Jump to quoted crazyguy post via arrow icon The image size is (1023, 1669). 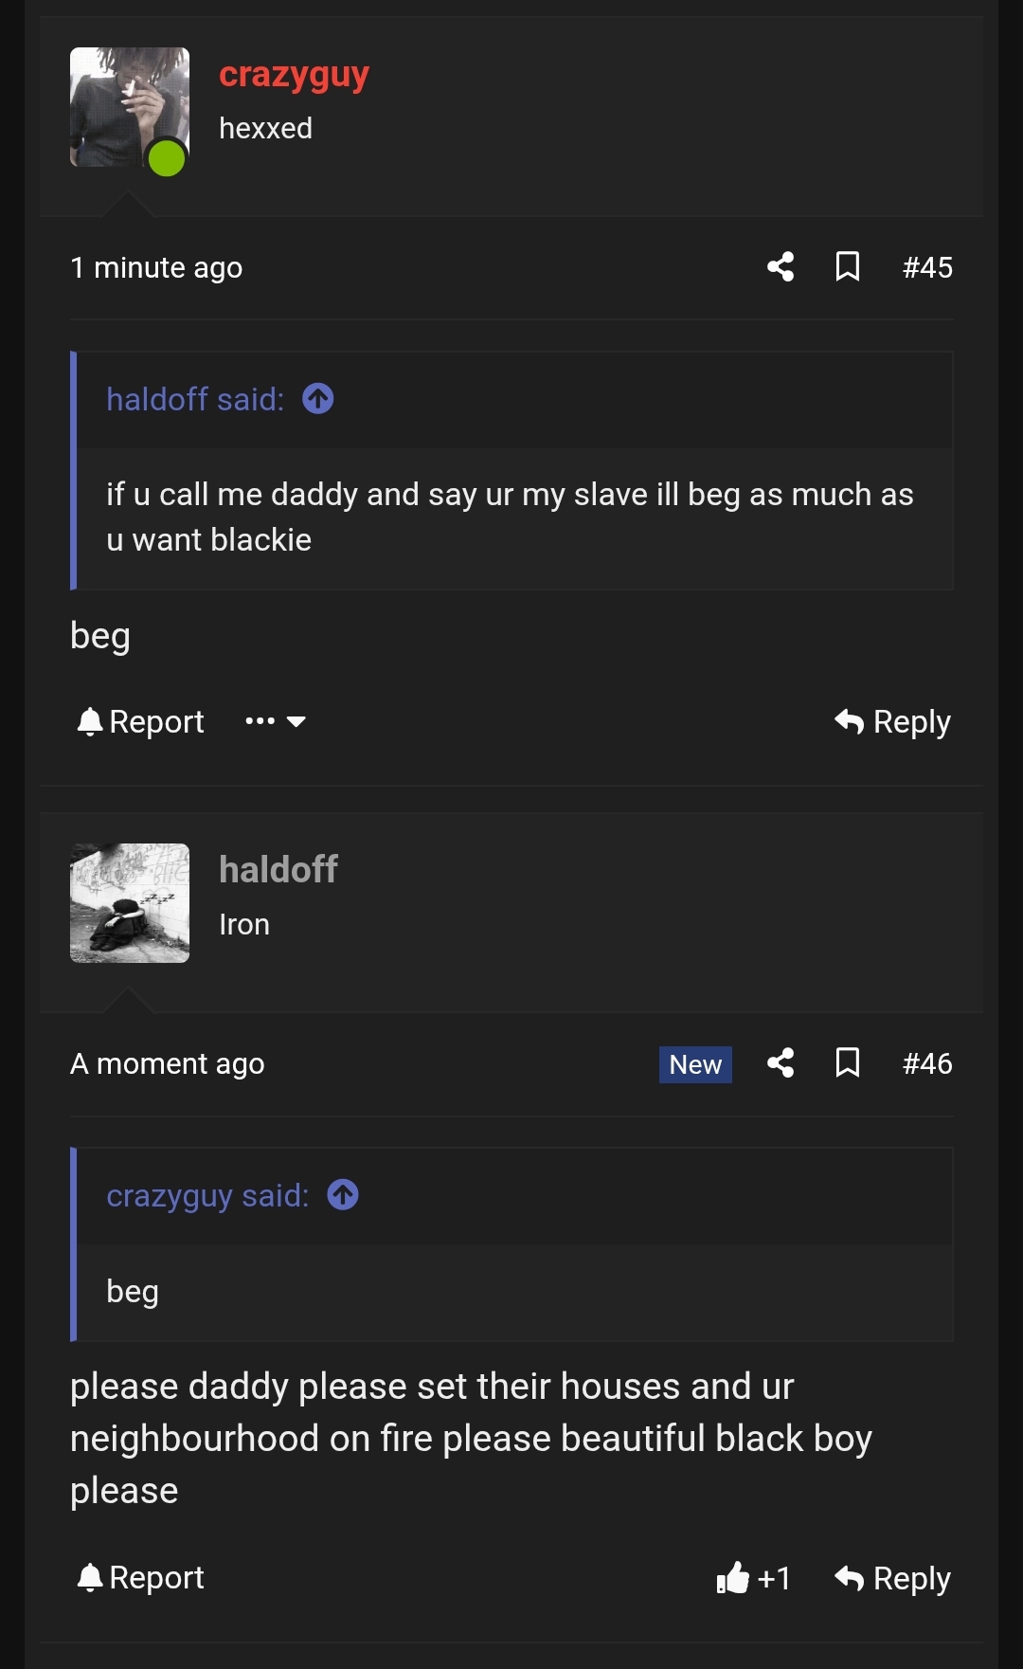(343, 1195)
